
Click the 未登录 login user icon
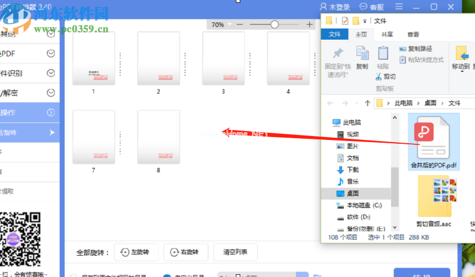pos(324,7)
